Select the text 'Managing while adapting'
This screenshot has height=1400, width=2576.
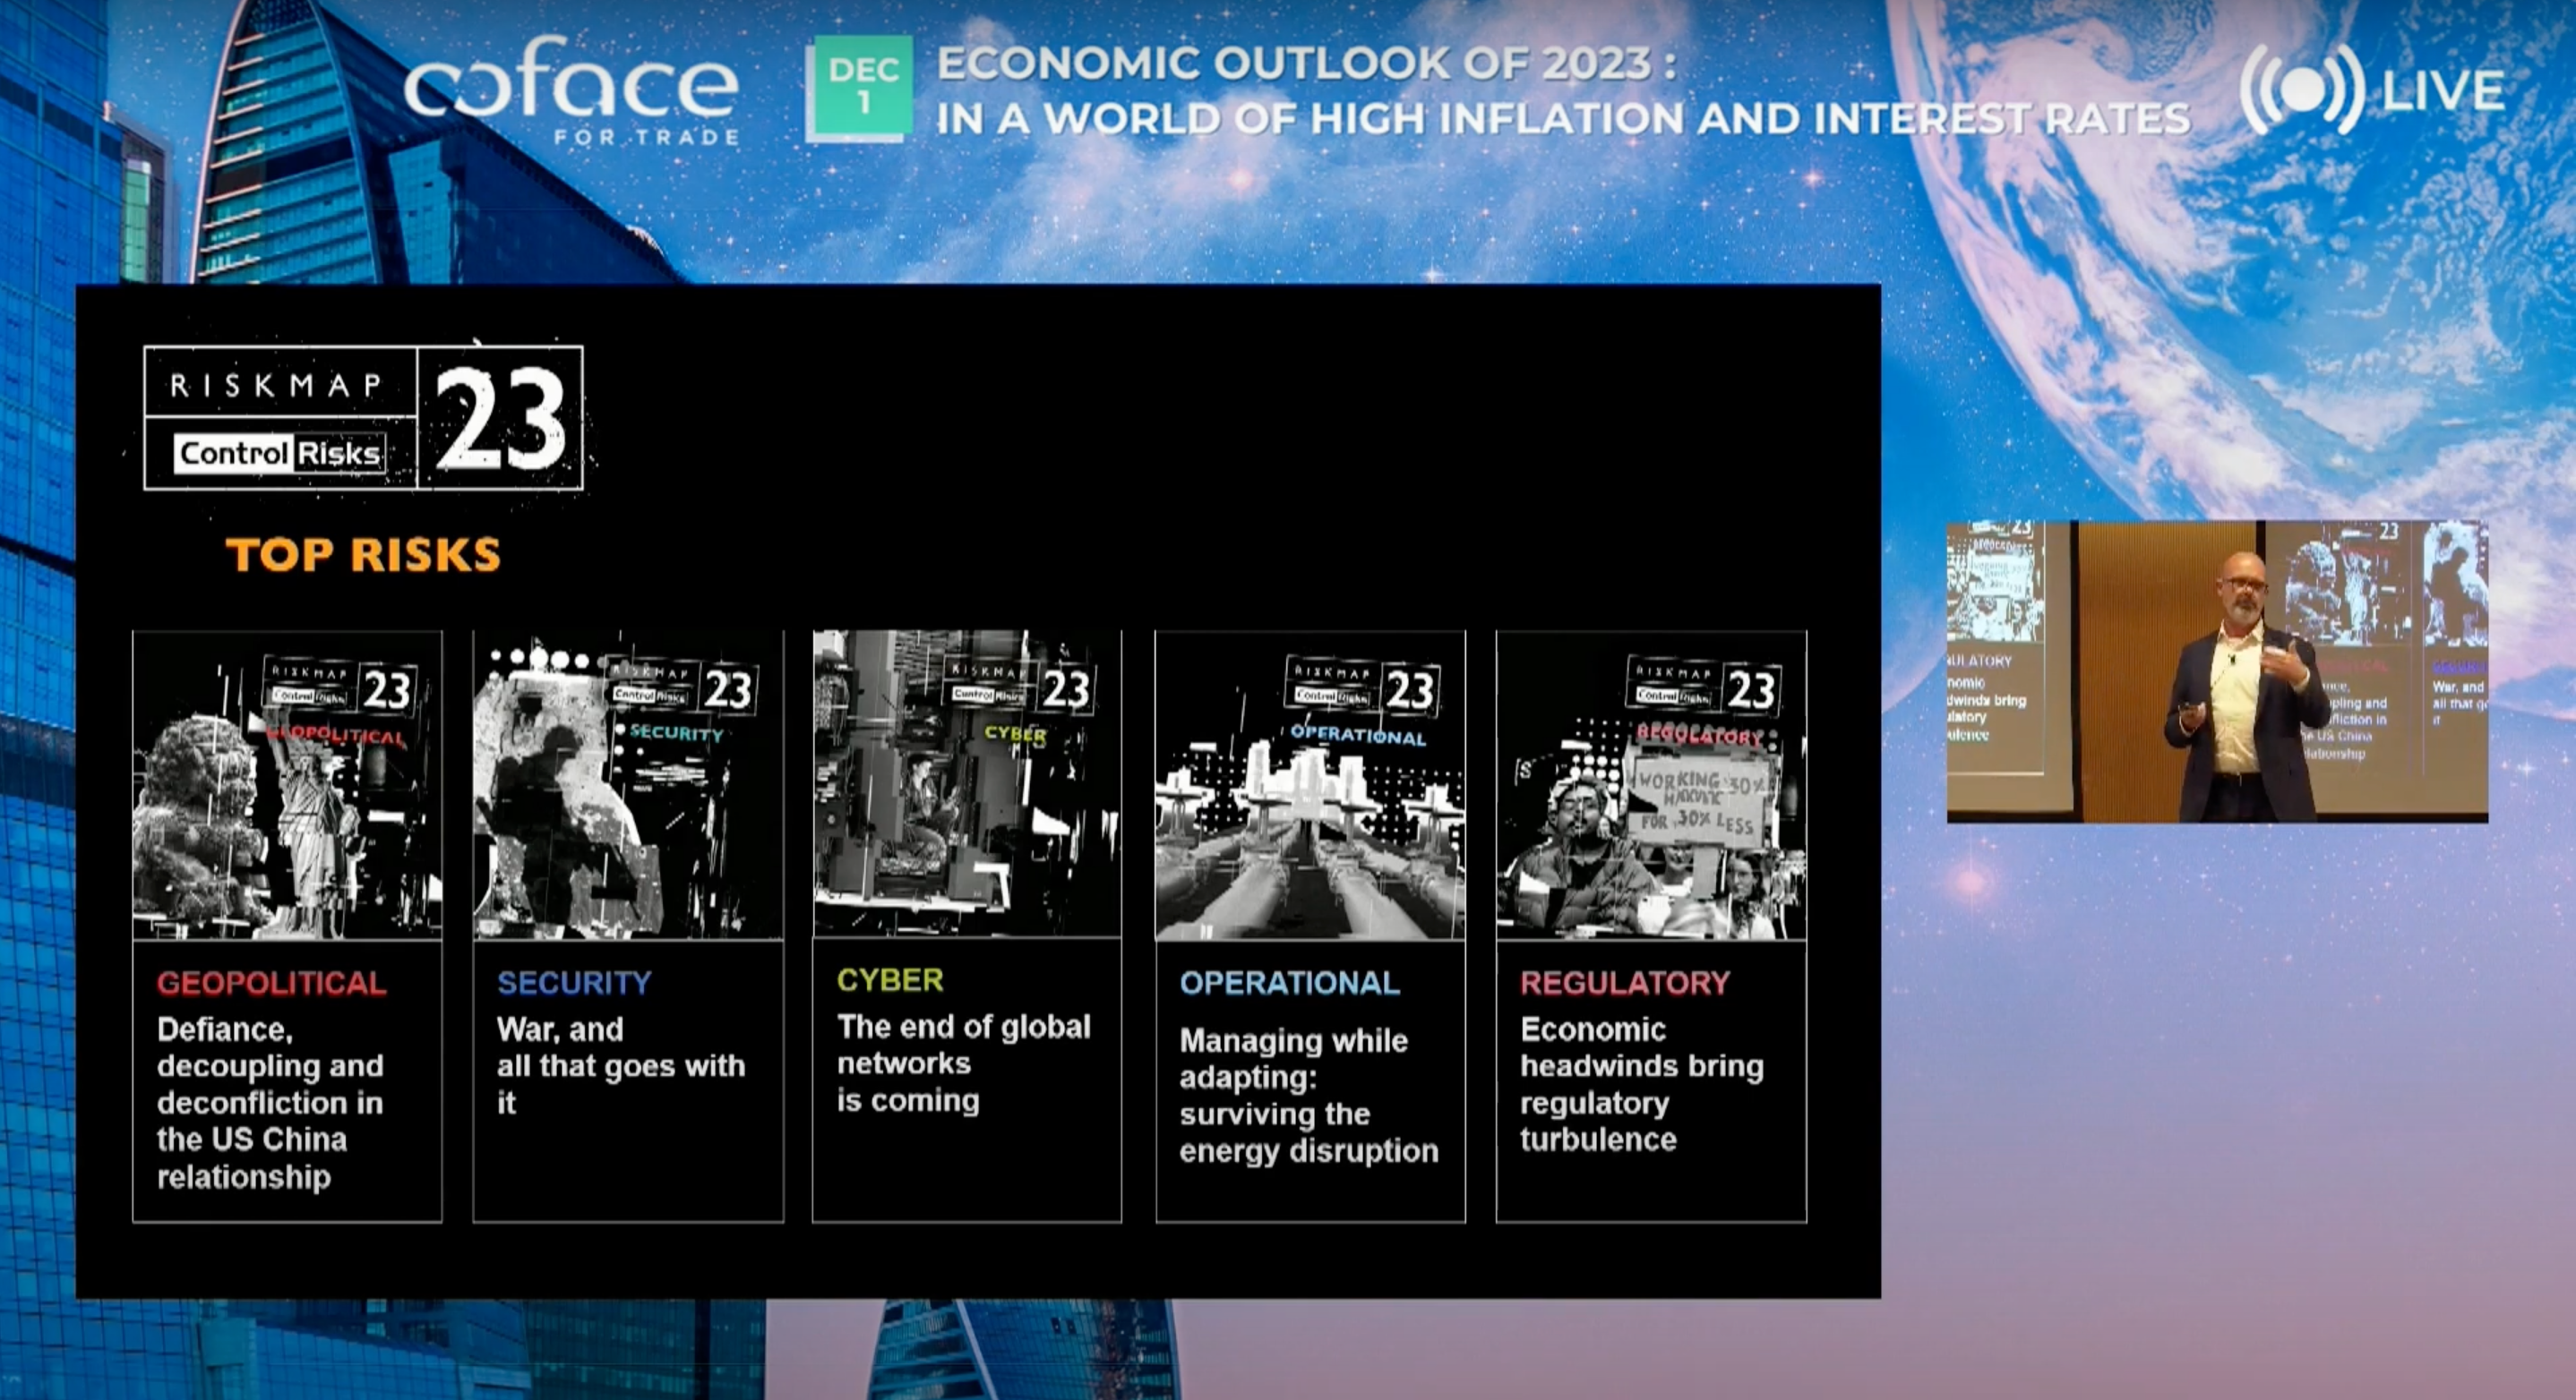pyautogui.click(x=1294, y=1059)
